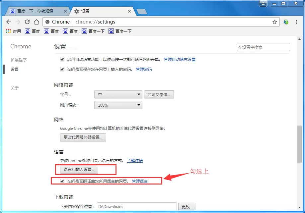Open the first 百度 bookmark

pos(33,31)
